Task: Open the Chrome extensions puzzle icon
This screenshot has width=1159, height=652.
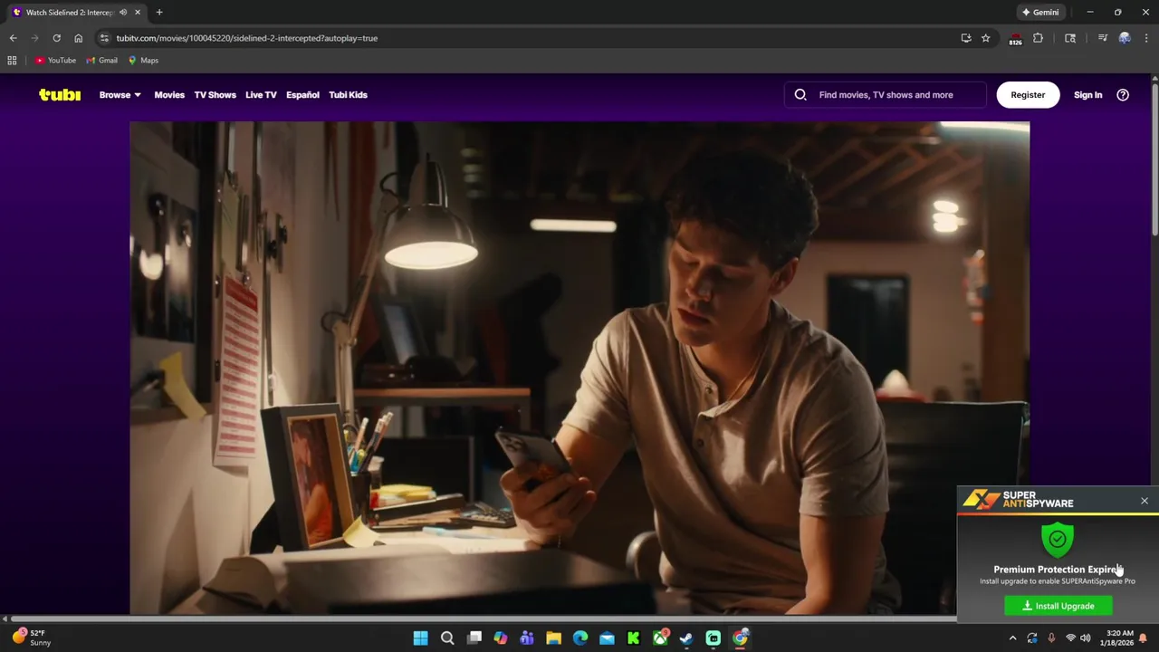Action: [x=1038, y=38]
